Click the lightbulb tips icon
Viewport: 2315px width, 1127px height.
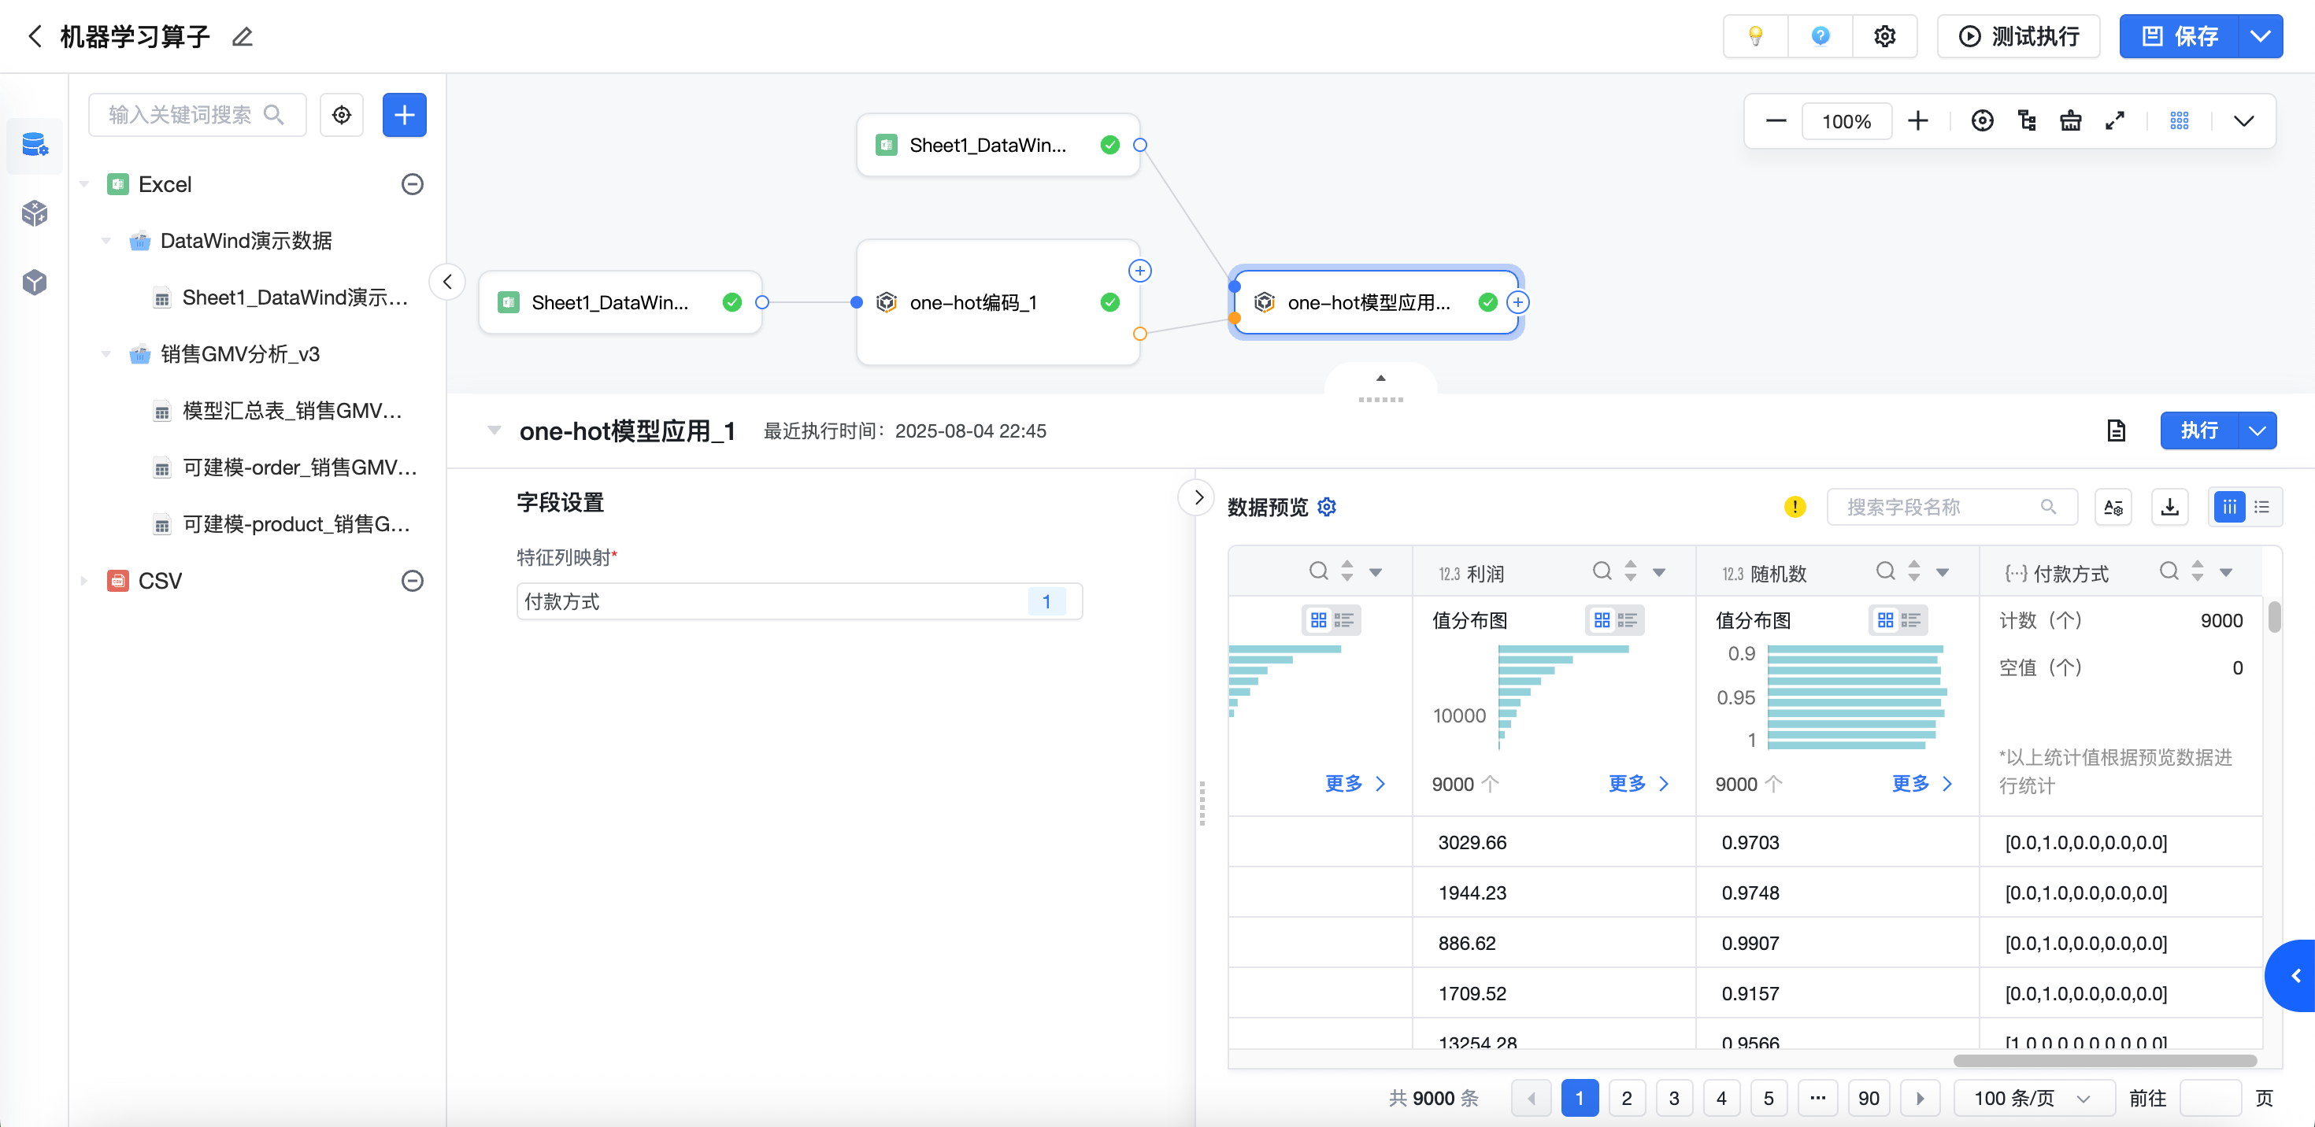coord(1755,36)
